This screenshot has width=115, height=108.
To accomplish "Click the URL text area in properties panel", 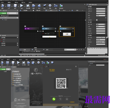I will (97, 51).
